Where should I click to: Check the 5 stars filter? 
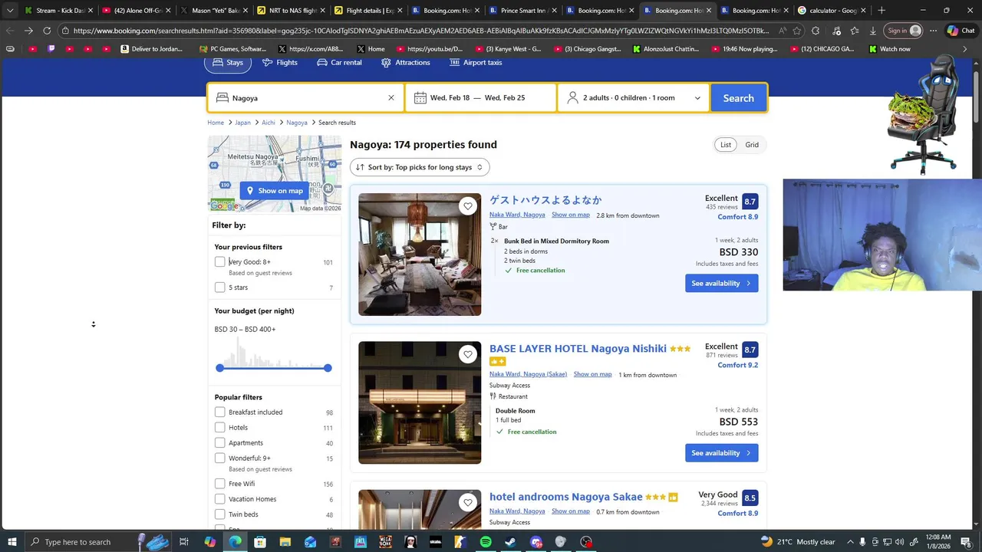pos(220,287)
